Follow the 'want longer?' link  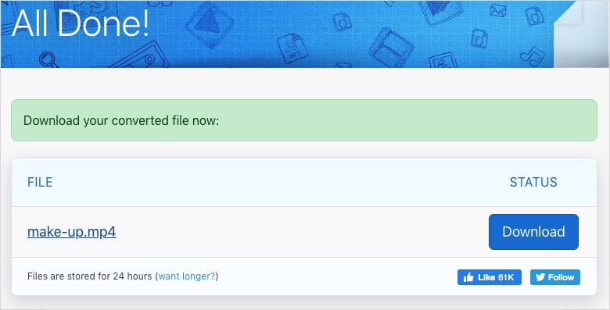coord(187,276)
